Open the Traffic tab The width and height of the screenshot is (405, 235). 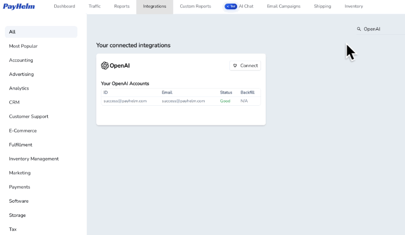point(95,6)
